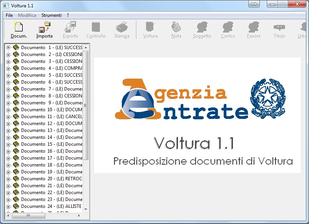
Task: Expand Documento 6 tree node
Action: 8,82
